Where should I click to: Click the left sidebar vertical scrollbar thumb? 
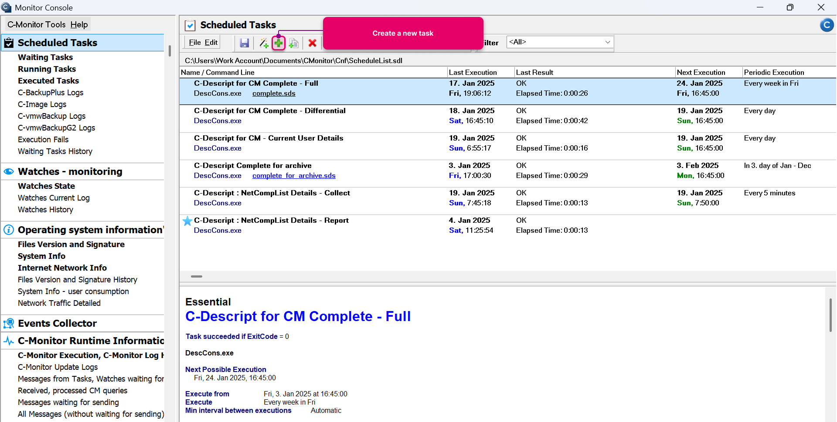(x=170, y=51)
